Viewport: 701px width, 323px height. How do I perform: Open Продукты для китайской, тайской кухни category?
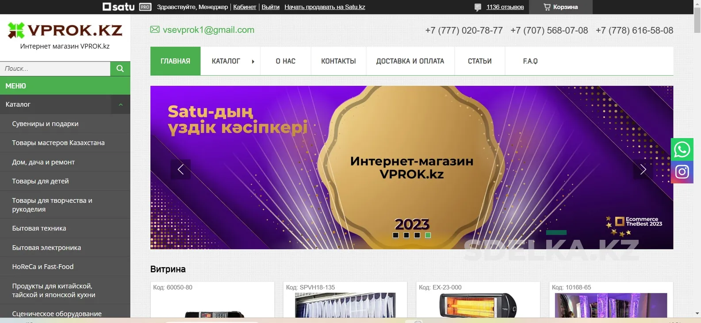[65, 290]
